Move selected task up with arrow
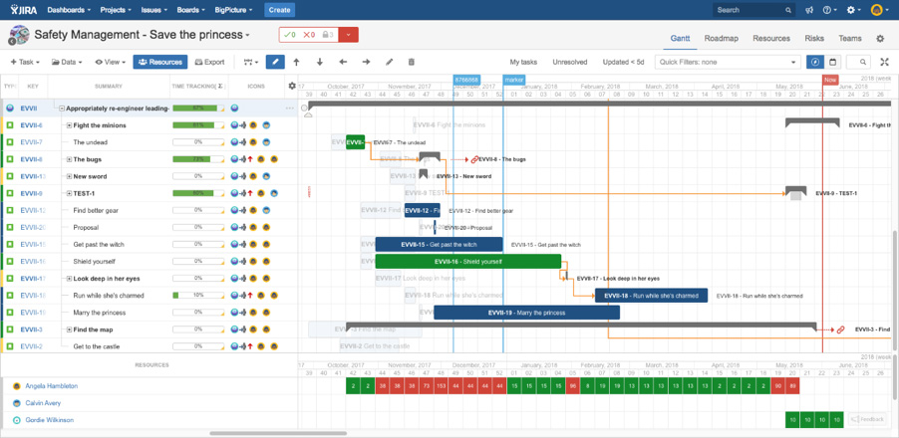899x438 pixels. click(x=296, y=62)
